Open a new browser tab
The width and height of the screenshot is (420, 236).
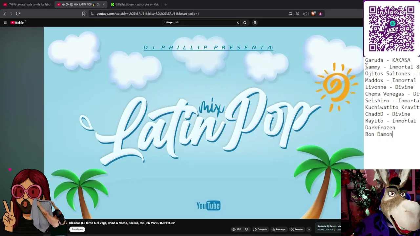coord(166,5)
